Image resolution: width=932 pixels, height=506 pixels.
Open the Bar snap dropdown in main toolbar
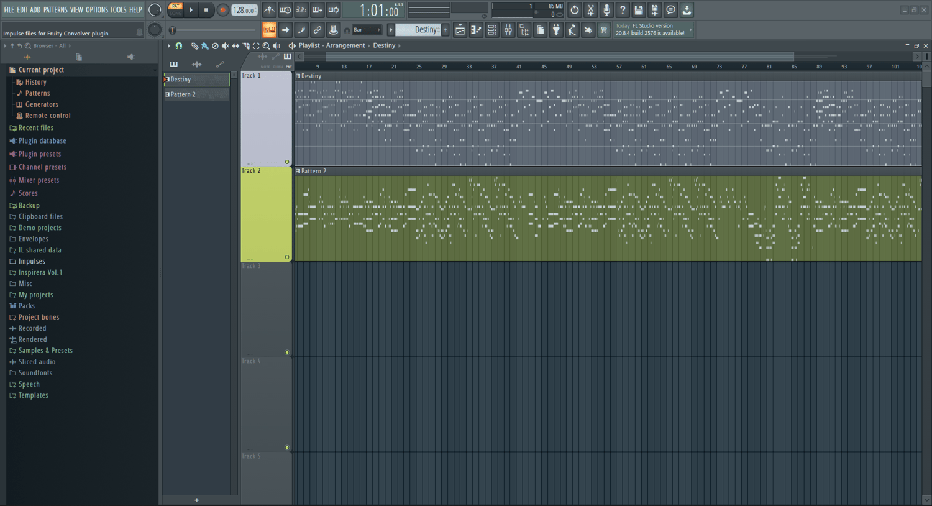(367, 30)
